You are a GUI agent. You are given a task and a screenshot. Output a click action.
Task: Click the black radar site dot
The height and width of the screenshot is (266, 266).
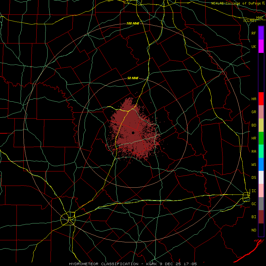133,133
